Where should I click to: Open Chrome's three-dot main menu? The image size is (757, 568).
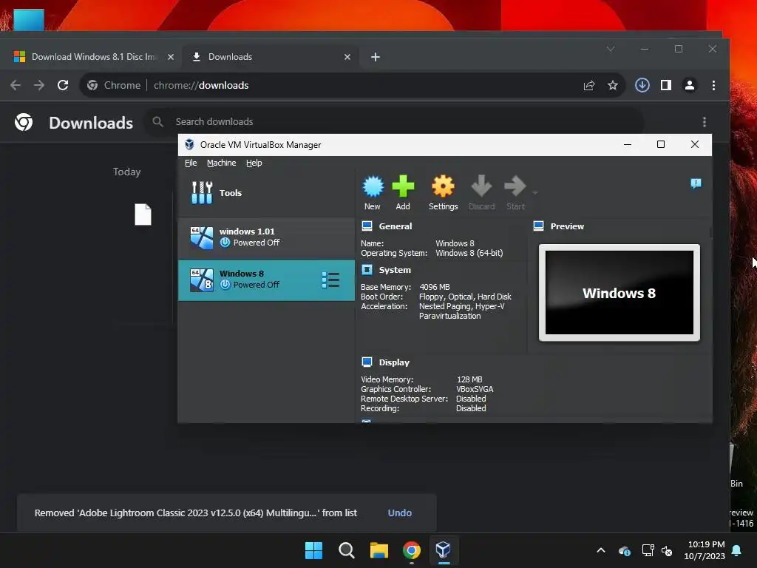coord(713,86)
